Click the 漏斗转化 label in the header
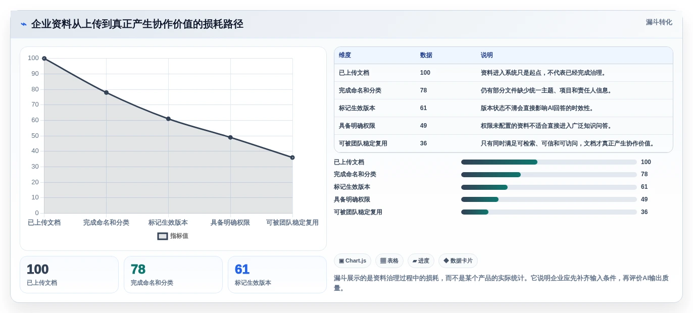The image size is (693, 313). tap(659, 22)
